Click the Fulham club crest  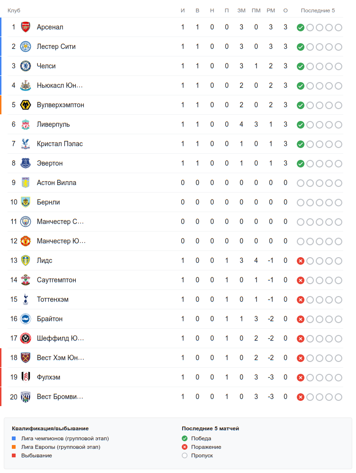coord(26,377)
